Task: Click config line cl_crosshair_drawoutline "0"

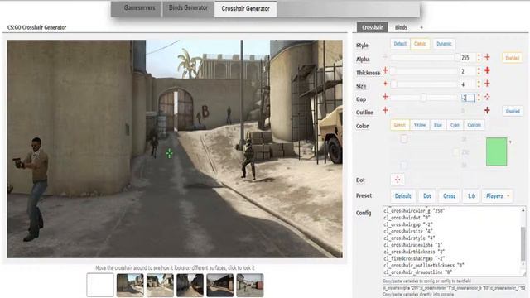Action: tap(417, 272)
